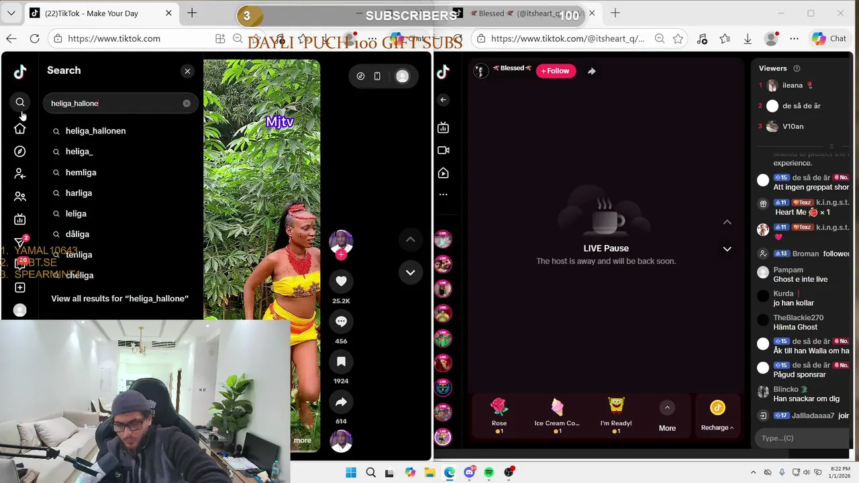Collapse viewers list with double chevron
The height and width of the screenshot is (483, 859).
(x=831, y=146)
